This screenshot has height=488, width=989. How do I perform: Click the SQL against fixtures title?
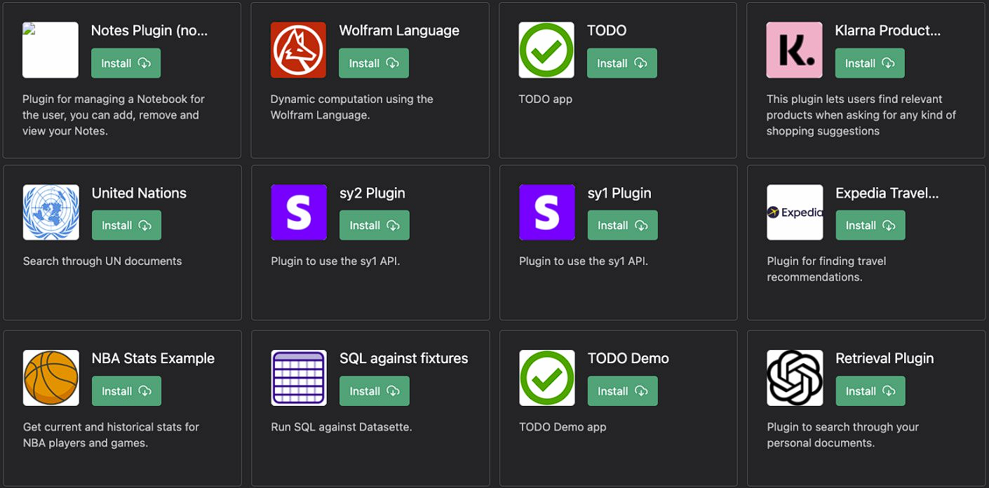coord(404,358)
